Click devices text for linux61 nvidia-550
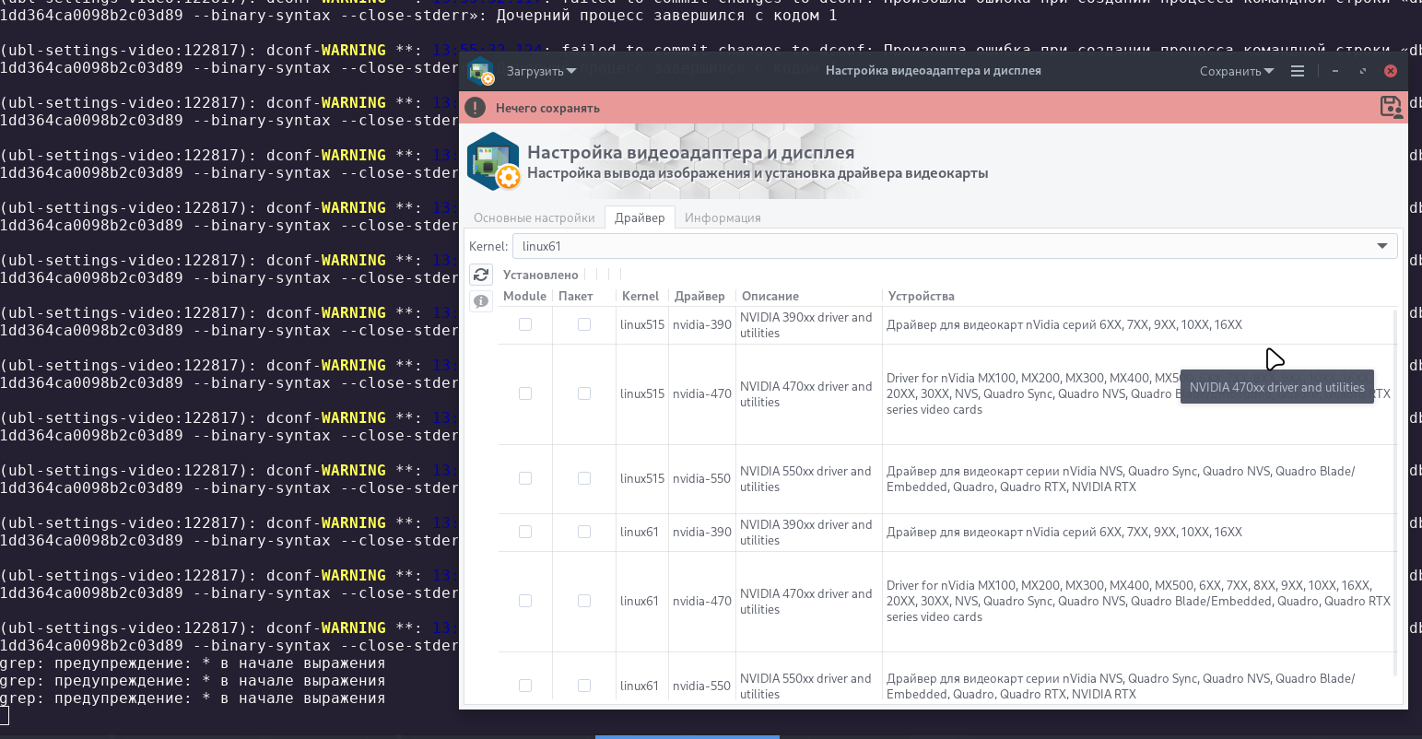 [x=1121, y=686]
